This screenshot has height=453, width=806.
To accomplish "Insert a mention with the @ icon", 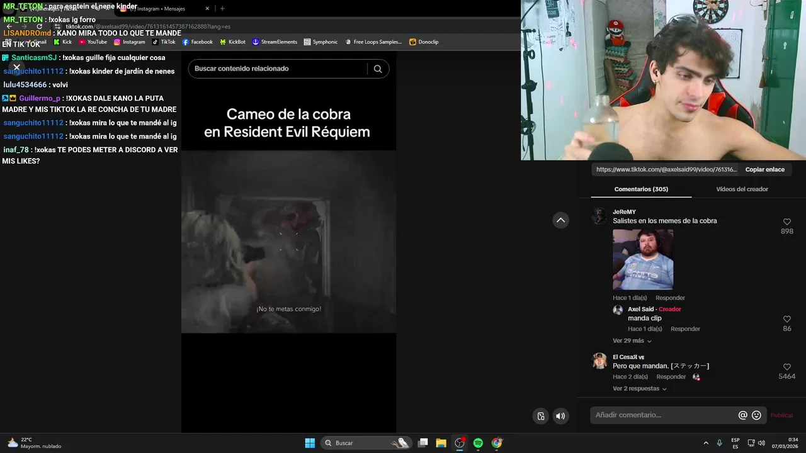I will (742, 415).
